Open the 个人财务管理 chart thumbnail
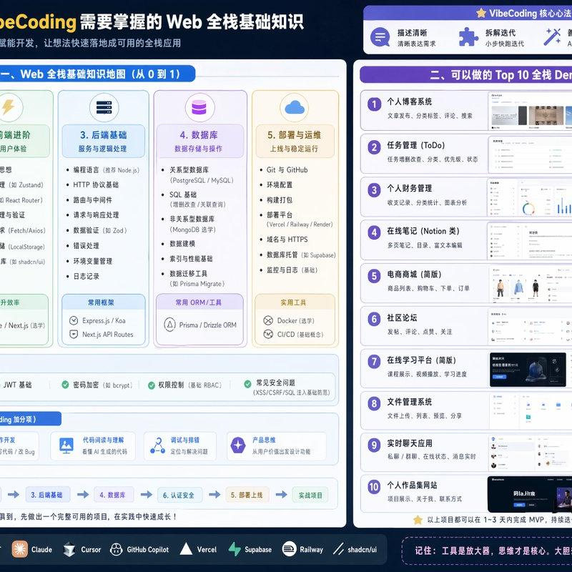Viewport: 572px width, 572px height. [530, 197]
